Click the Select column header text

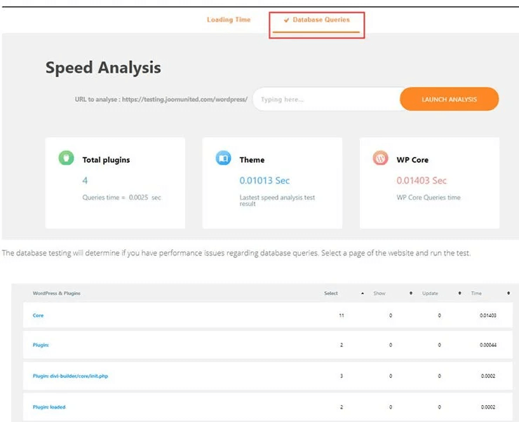click(x=330, y=293)
